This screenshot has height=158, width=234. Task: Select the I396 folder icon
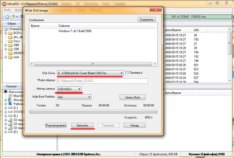click(10, 49)
